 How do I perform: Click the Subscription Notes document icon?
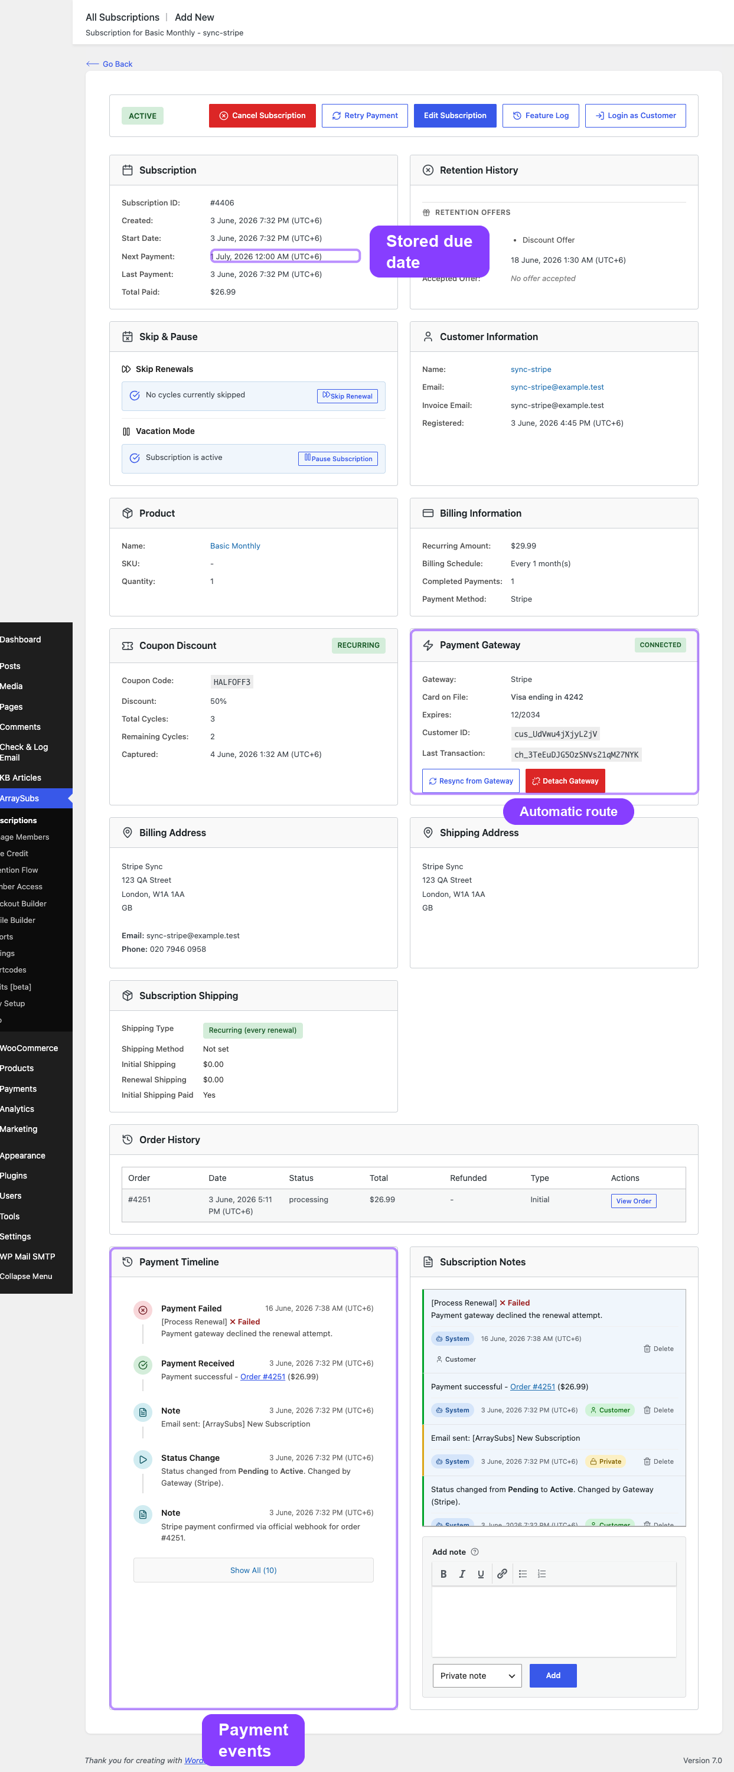tap(428, 1262)
